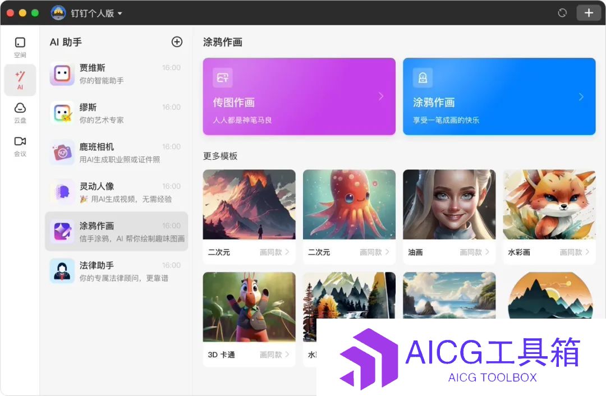Viewport: 606px width, 396px height.
Task: Click the 涂鸦作画 icon in the assistant list
Action: click(62, 232)
